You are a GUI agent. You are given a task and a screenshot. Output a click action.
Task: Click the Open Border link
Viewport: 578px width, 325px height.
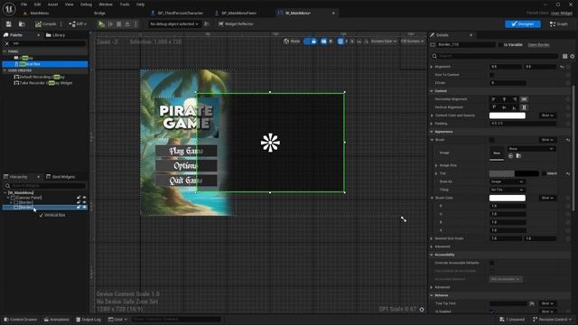click(x=538, y=44)
